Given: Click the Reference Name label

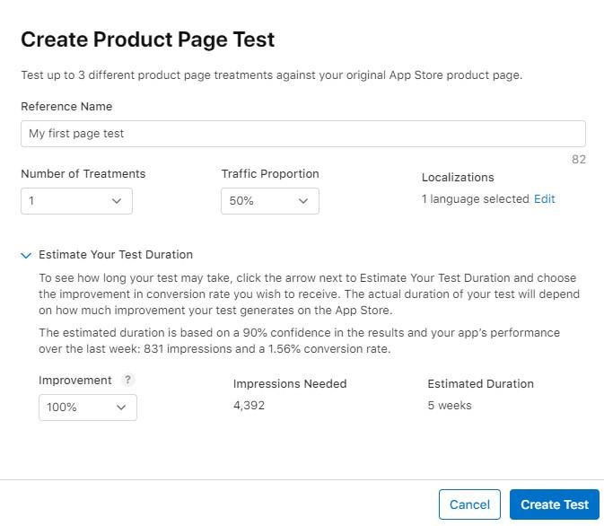Looking at the screenshot, I should coord(66,106).
